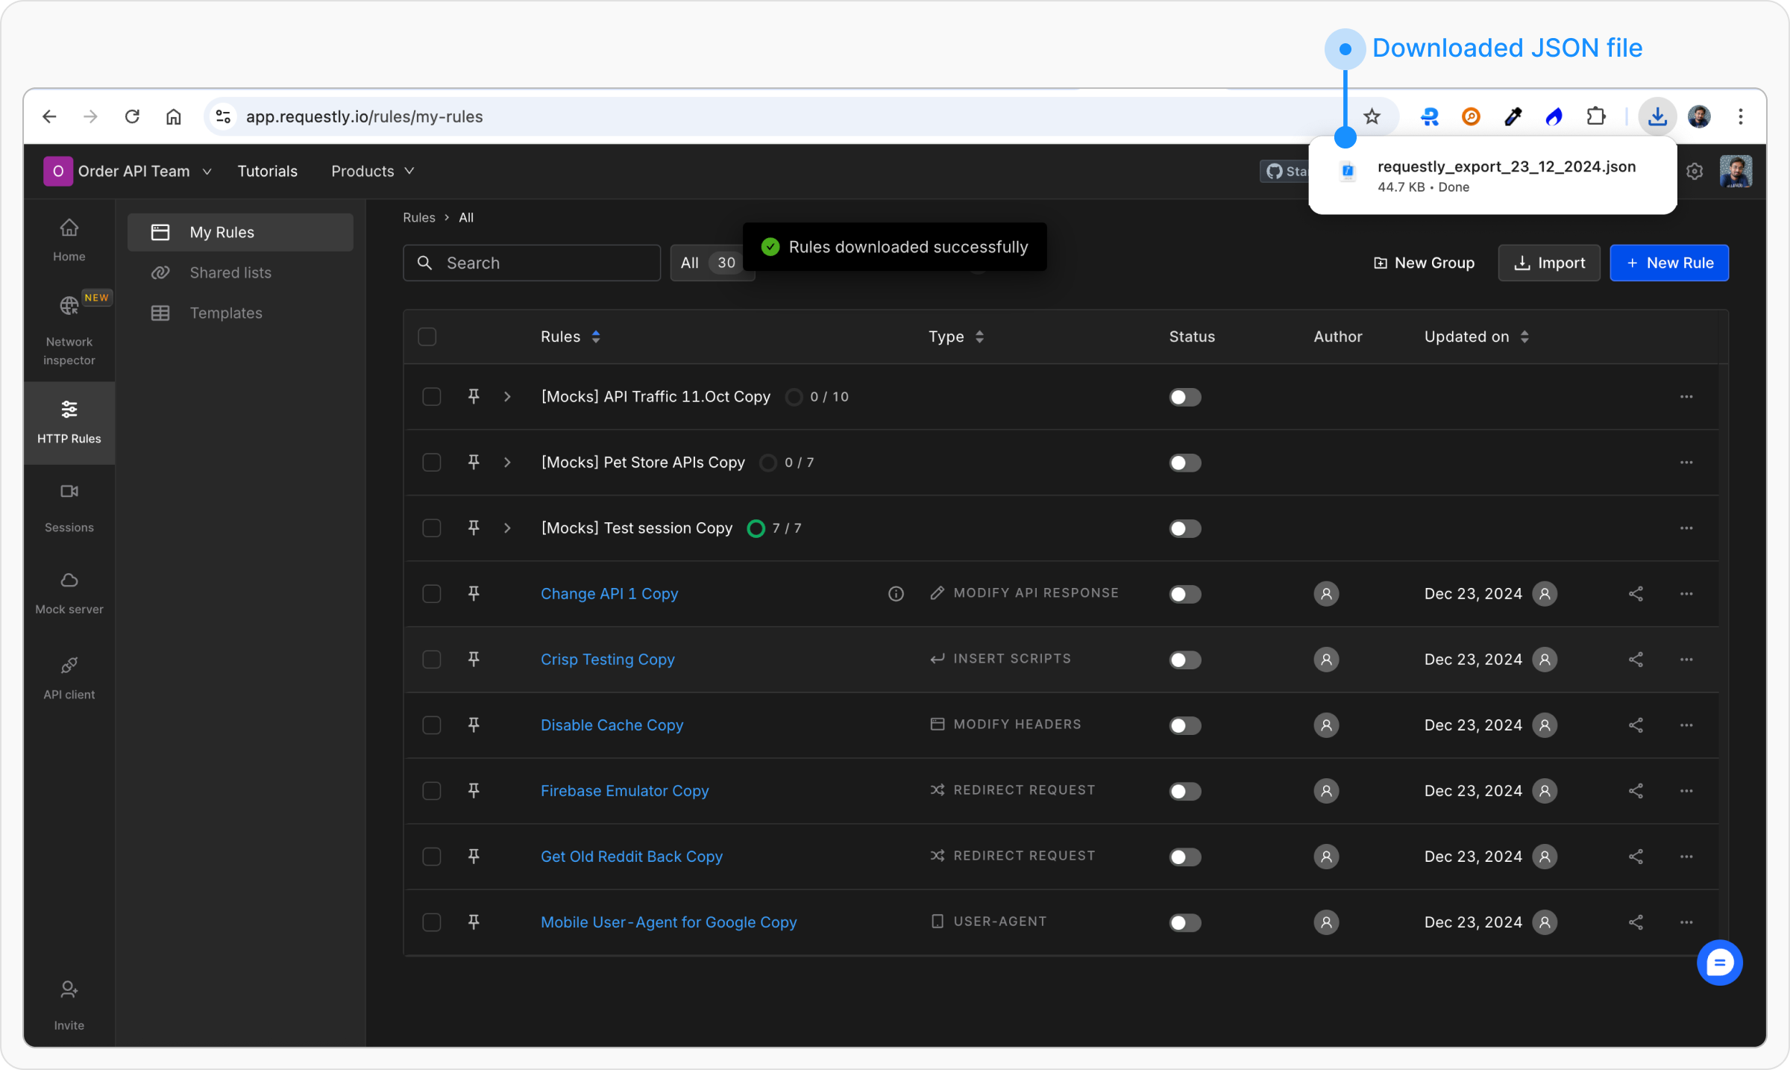Share the Disable Cache Copy rule
1790x1070 pixels.
click(1636, 725)
